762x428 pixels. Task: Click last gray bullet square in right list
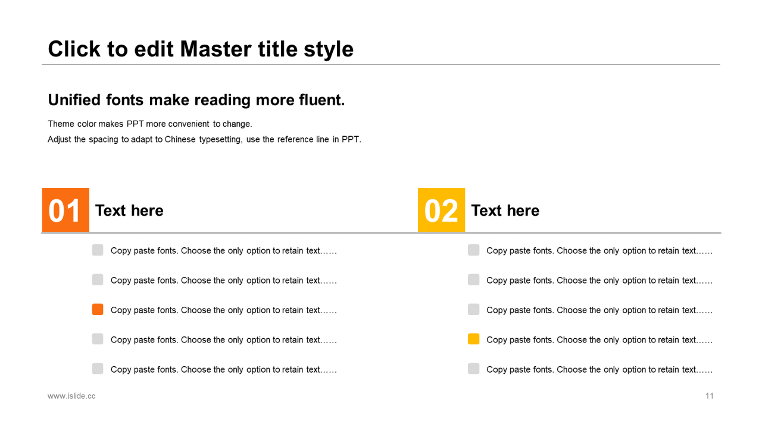click(x=473, y=369)
